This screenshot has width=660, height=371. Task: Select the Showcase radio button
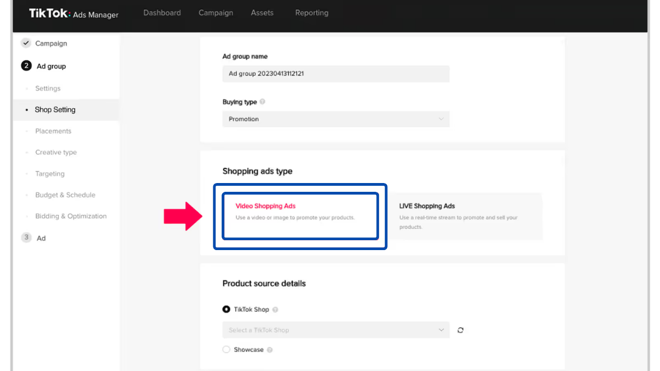coord(226,350)
